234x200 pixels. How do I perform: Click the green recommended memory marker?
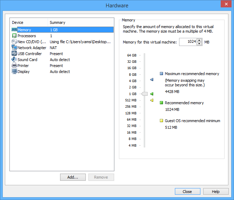(151, 94)
